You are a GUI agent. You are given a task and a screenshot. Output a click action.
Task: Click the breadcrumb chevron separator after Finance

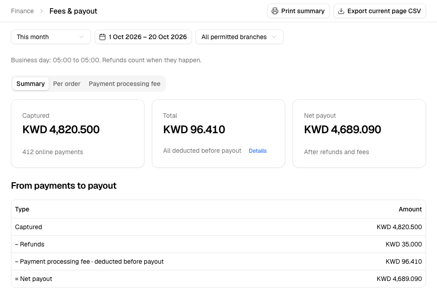point(41,11)
